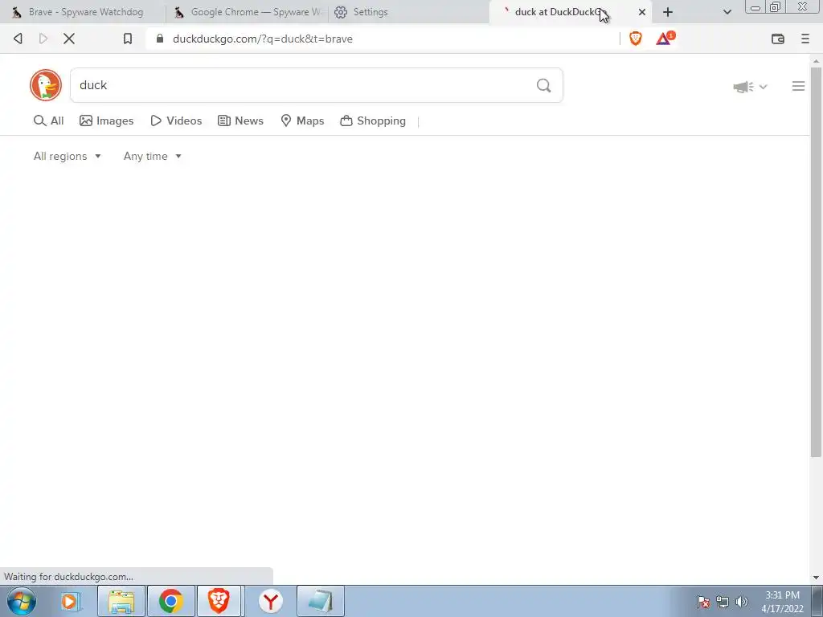Open the clock showing 3:31 PM

coord(782,602)
